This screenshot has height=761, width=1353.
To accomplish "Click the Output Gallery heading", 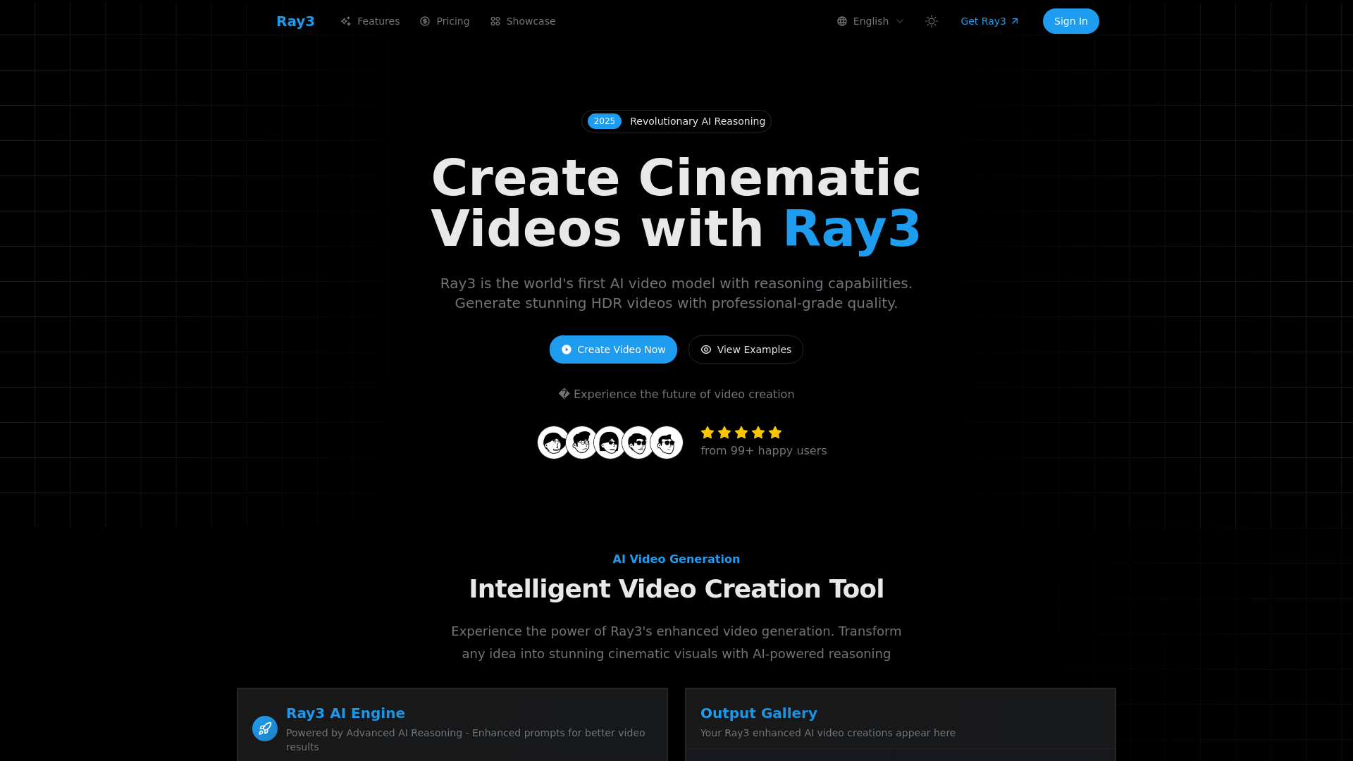I will (x=758, y=713).
